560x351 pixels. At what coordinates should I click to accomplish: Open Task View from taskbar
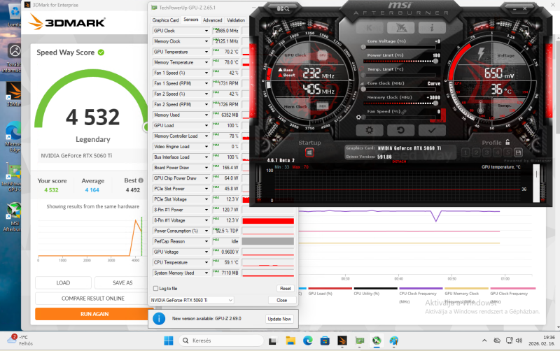(272, 341)
